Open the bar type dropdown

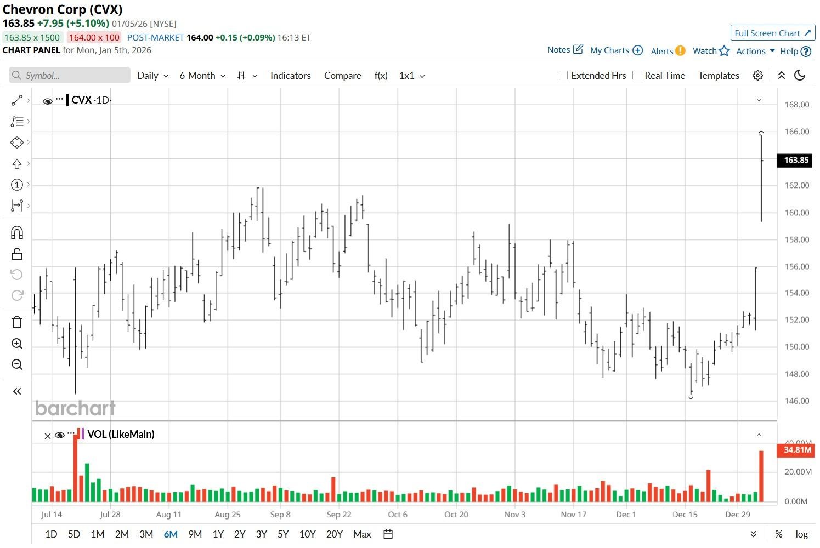pyautogui.click(x=247, y=76)
